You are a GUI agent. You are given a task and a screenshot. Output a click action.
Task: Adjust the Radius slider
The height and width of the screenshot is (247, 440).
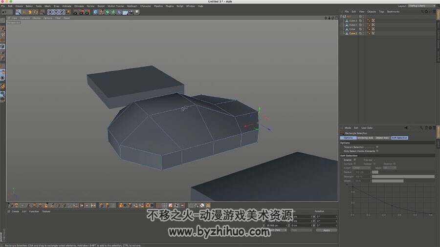click(403, 172)
